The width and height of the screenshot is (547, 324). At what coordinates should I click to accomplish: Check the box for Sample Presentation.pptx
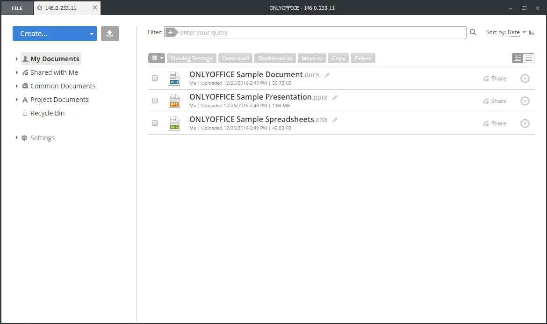coord(155,101)
